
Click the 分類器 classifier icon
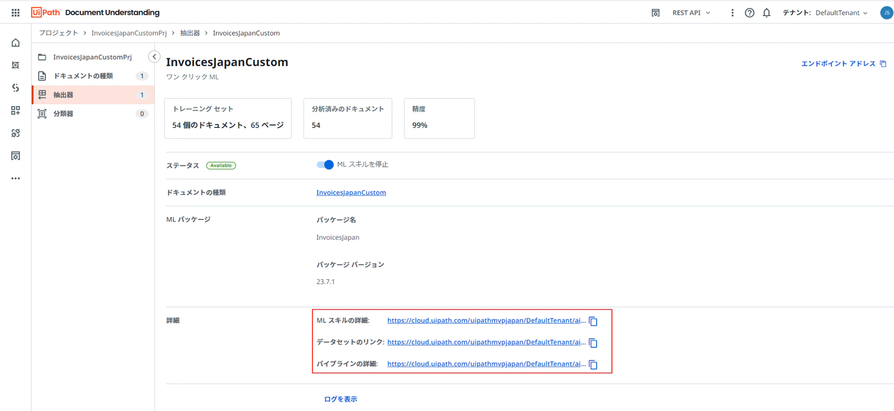click(x=42, y=114)
